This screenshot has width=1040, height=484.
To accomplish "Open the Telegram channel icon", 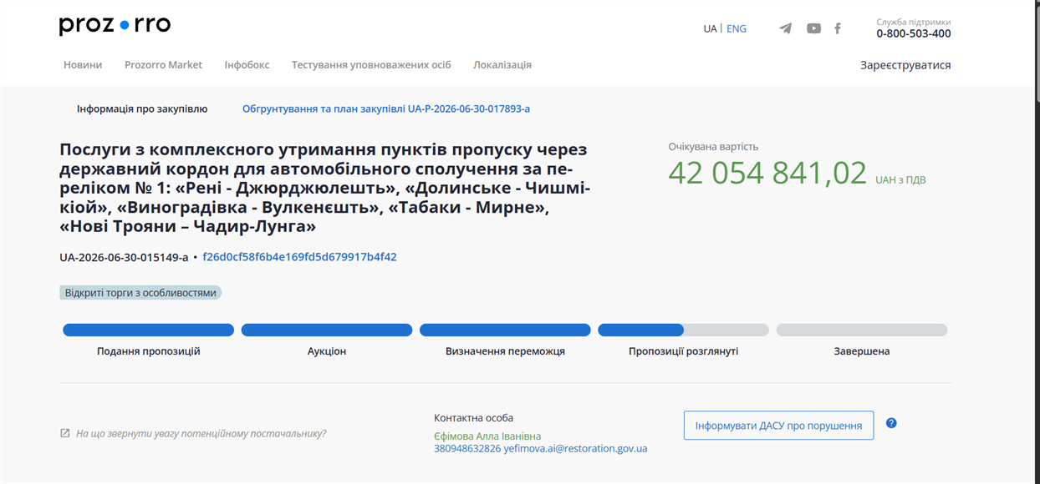I will click(786, 28).
